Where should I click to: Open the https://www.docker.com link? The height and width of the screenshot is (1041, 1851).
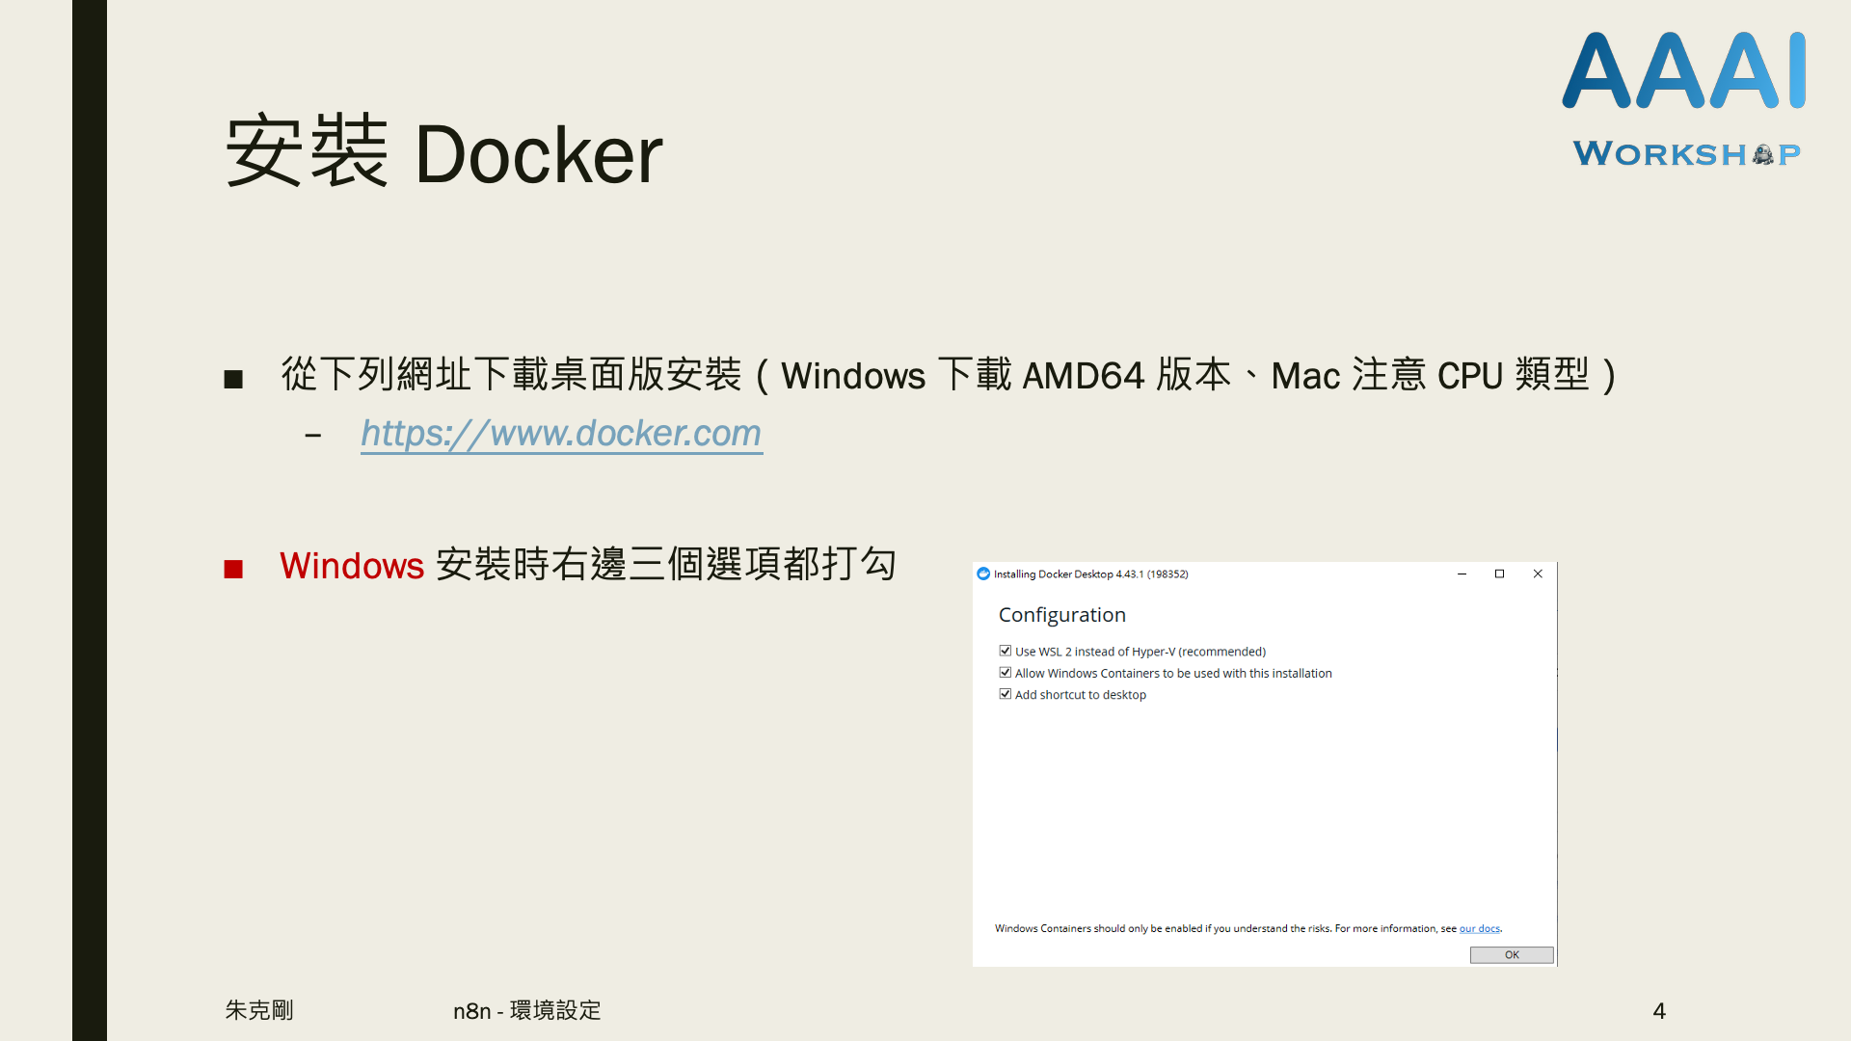[561, 434]
